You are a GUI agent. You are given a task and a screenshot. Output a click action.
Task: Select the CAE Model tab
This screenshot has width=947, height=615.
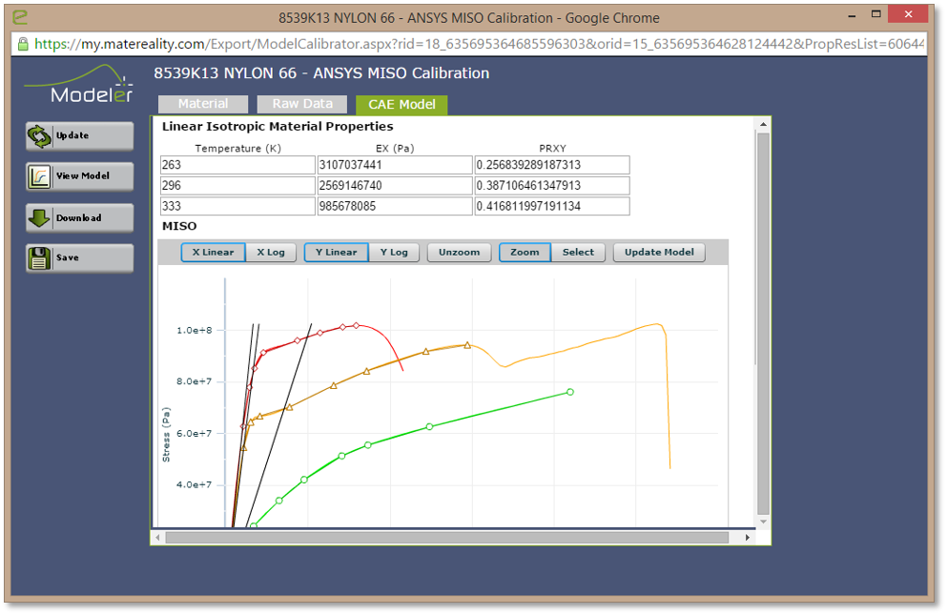(x=401, y=105)
